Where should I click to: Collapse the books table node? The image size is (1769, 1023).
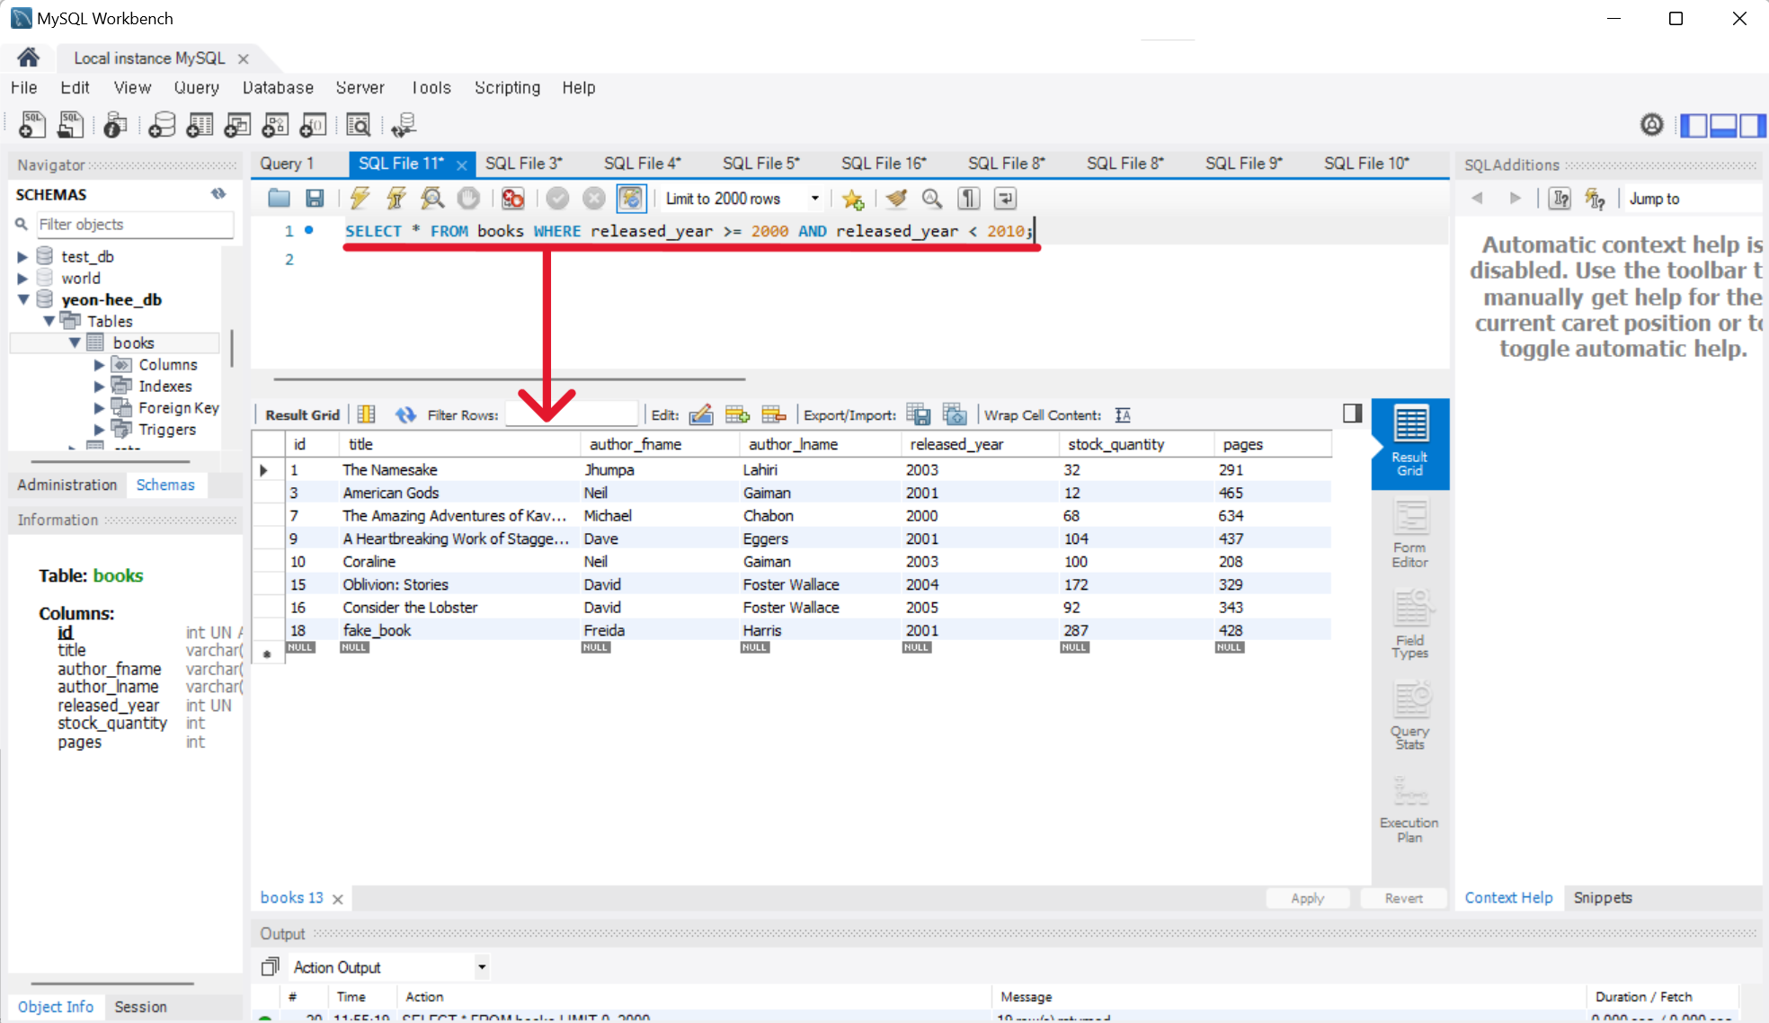click(x=75, y=342)
